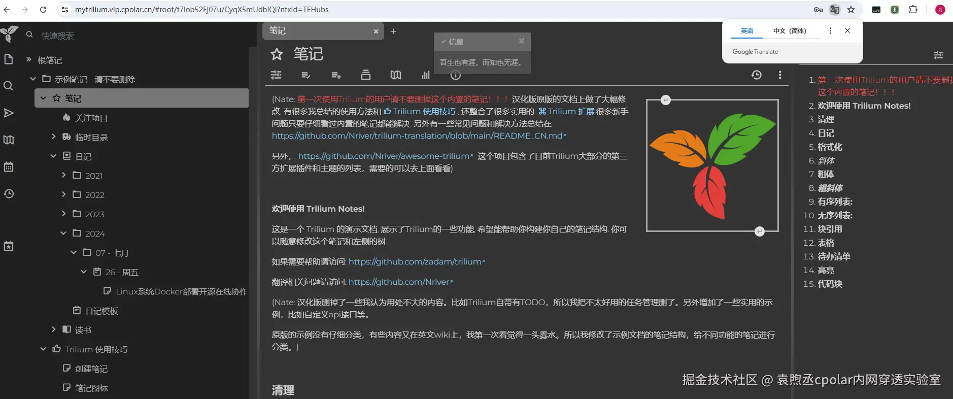This screenshot has height=399, width=953.
Task: Open the basic properties sliders ribbon icon
Action: coord(276,75)
